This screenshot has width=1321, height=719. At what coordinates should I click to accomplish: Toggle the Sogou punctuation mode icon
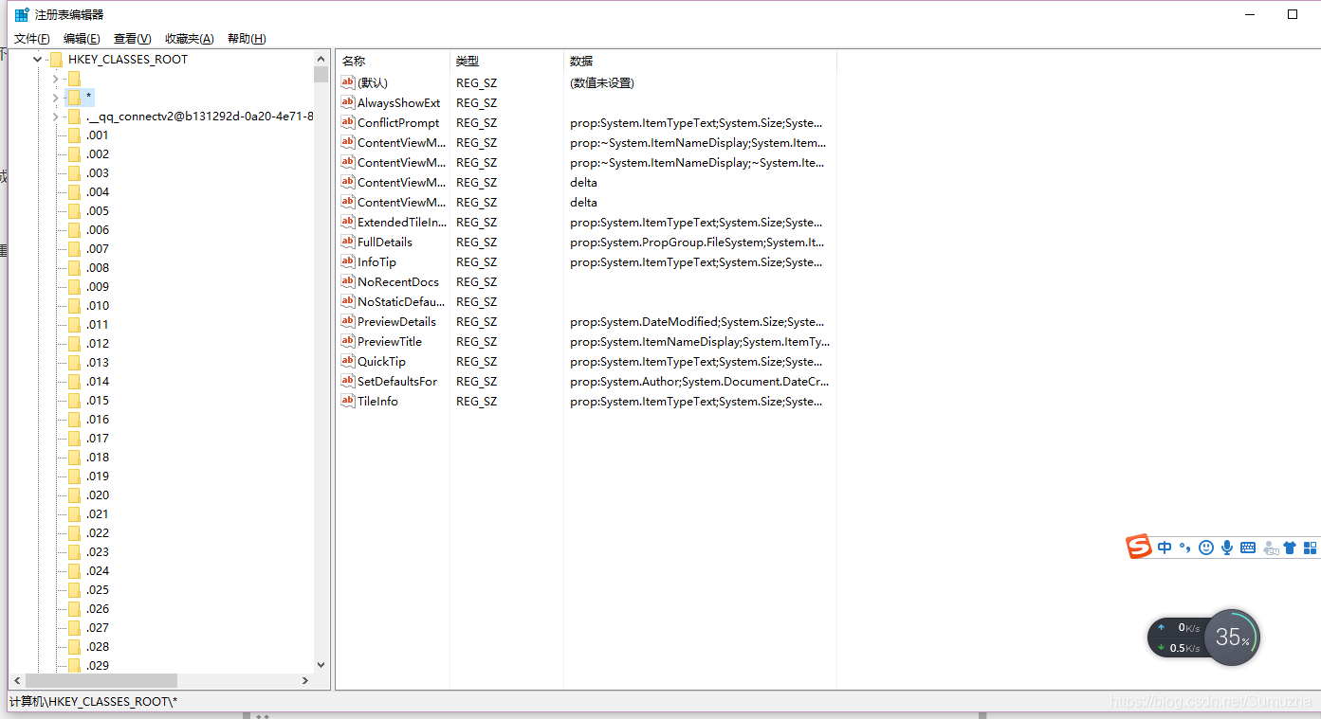pos(1184,548)
